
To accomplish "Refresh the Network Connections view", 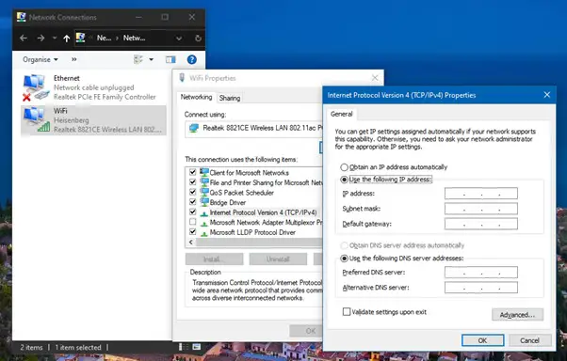I will 198,39.
